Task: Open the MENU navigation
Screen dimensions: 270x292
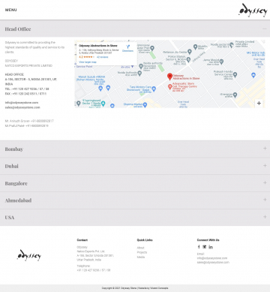Action: (x=10, y=10)
